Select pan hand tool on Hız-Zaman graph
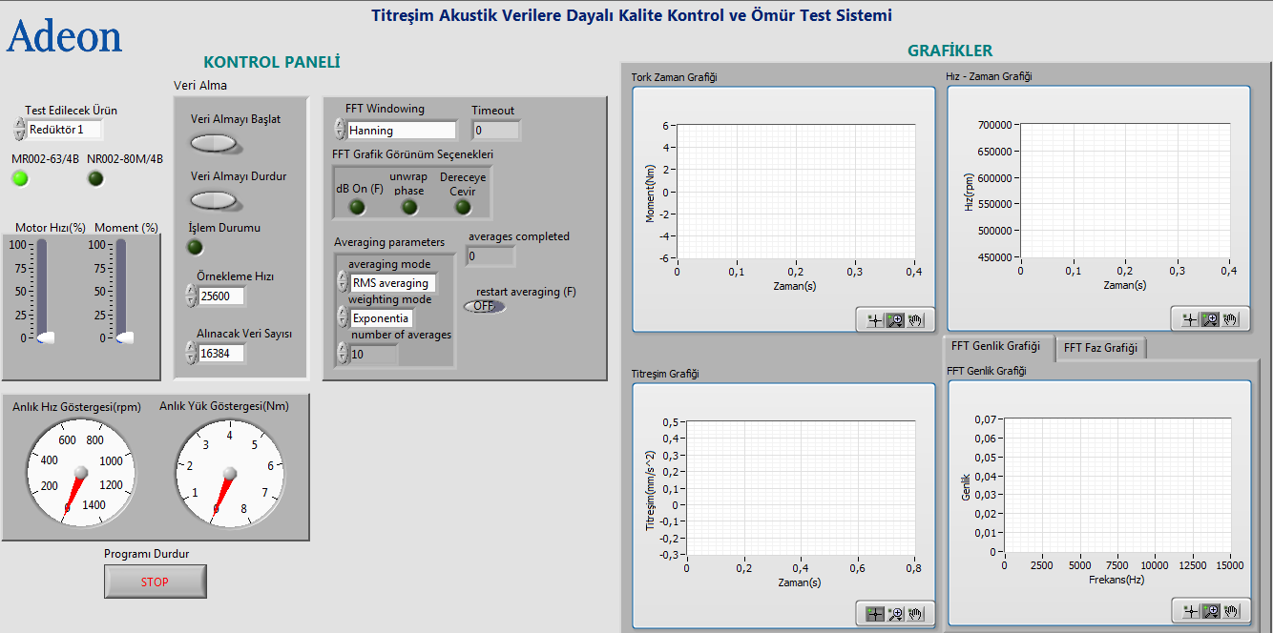This screenshot has height=633, width=1273. click(x=1231, y=320)
